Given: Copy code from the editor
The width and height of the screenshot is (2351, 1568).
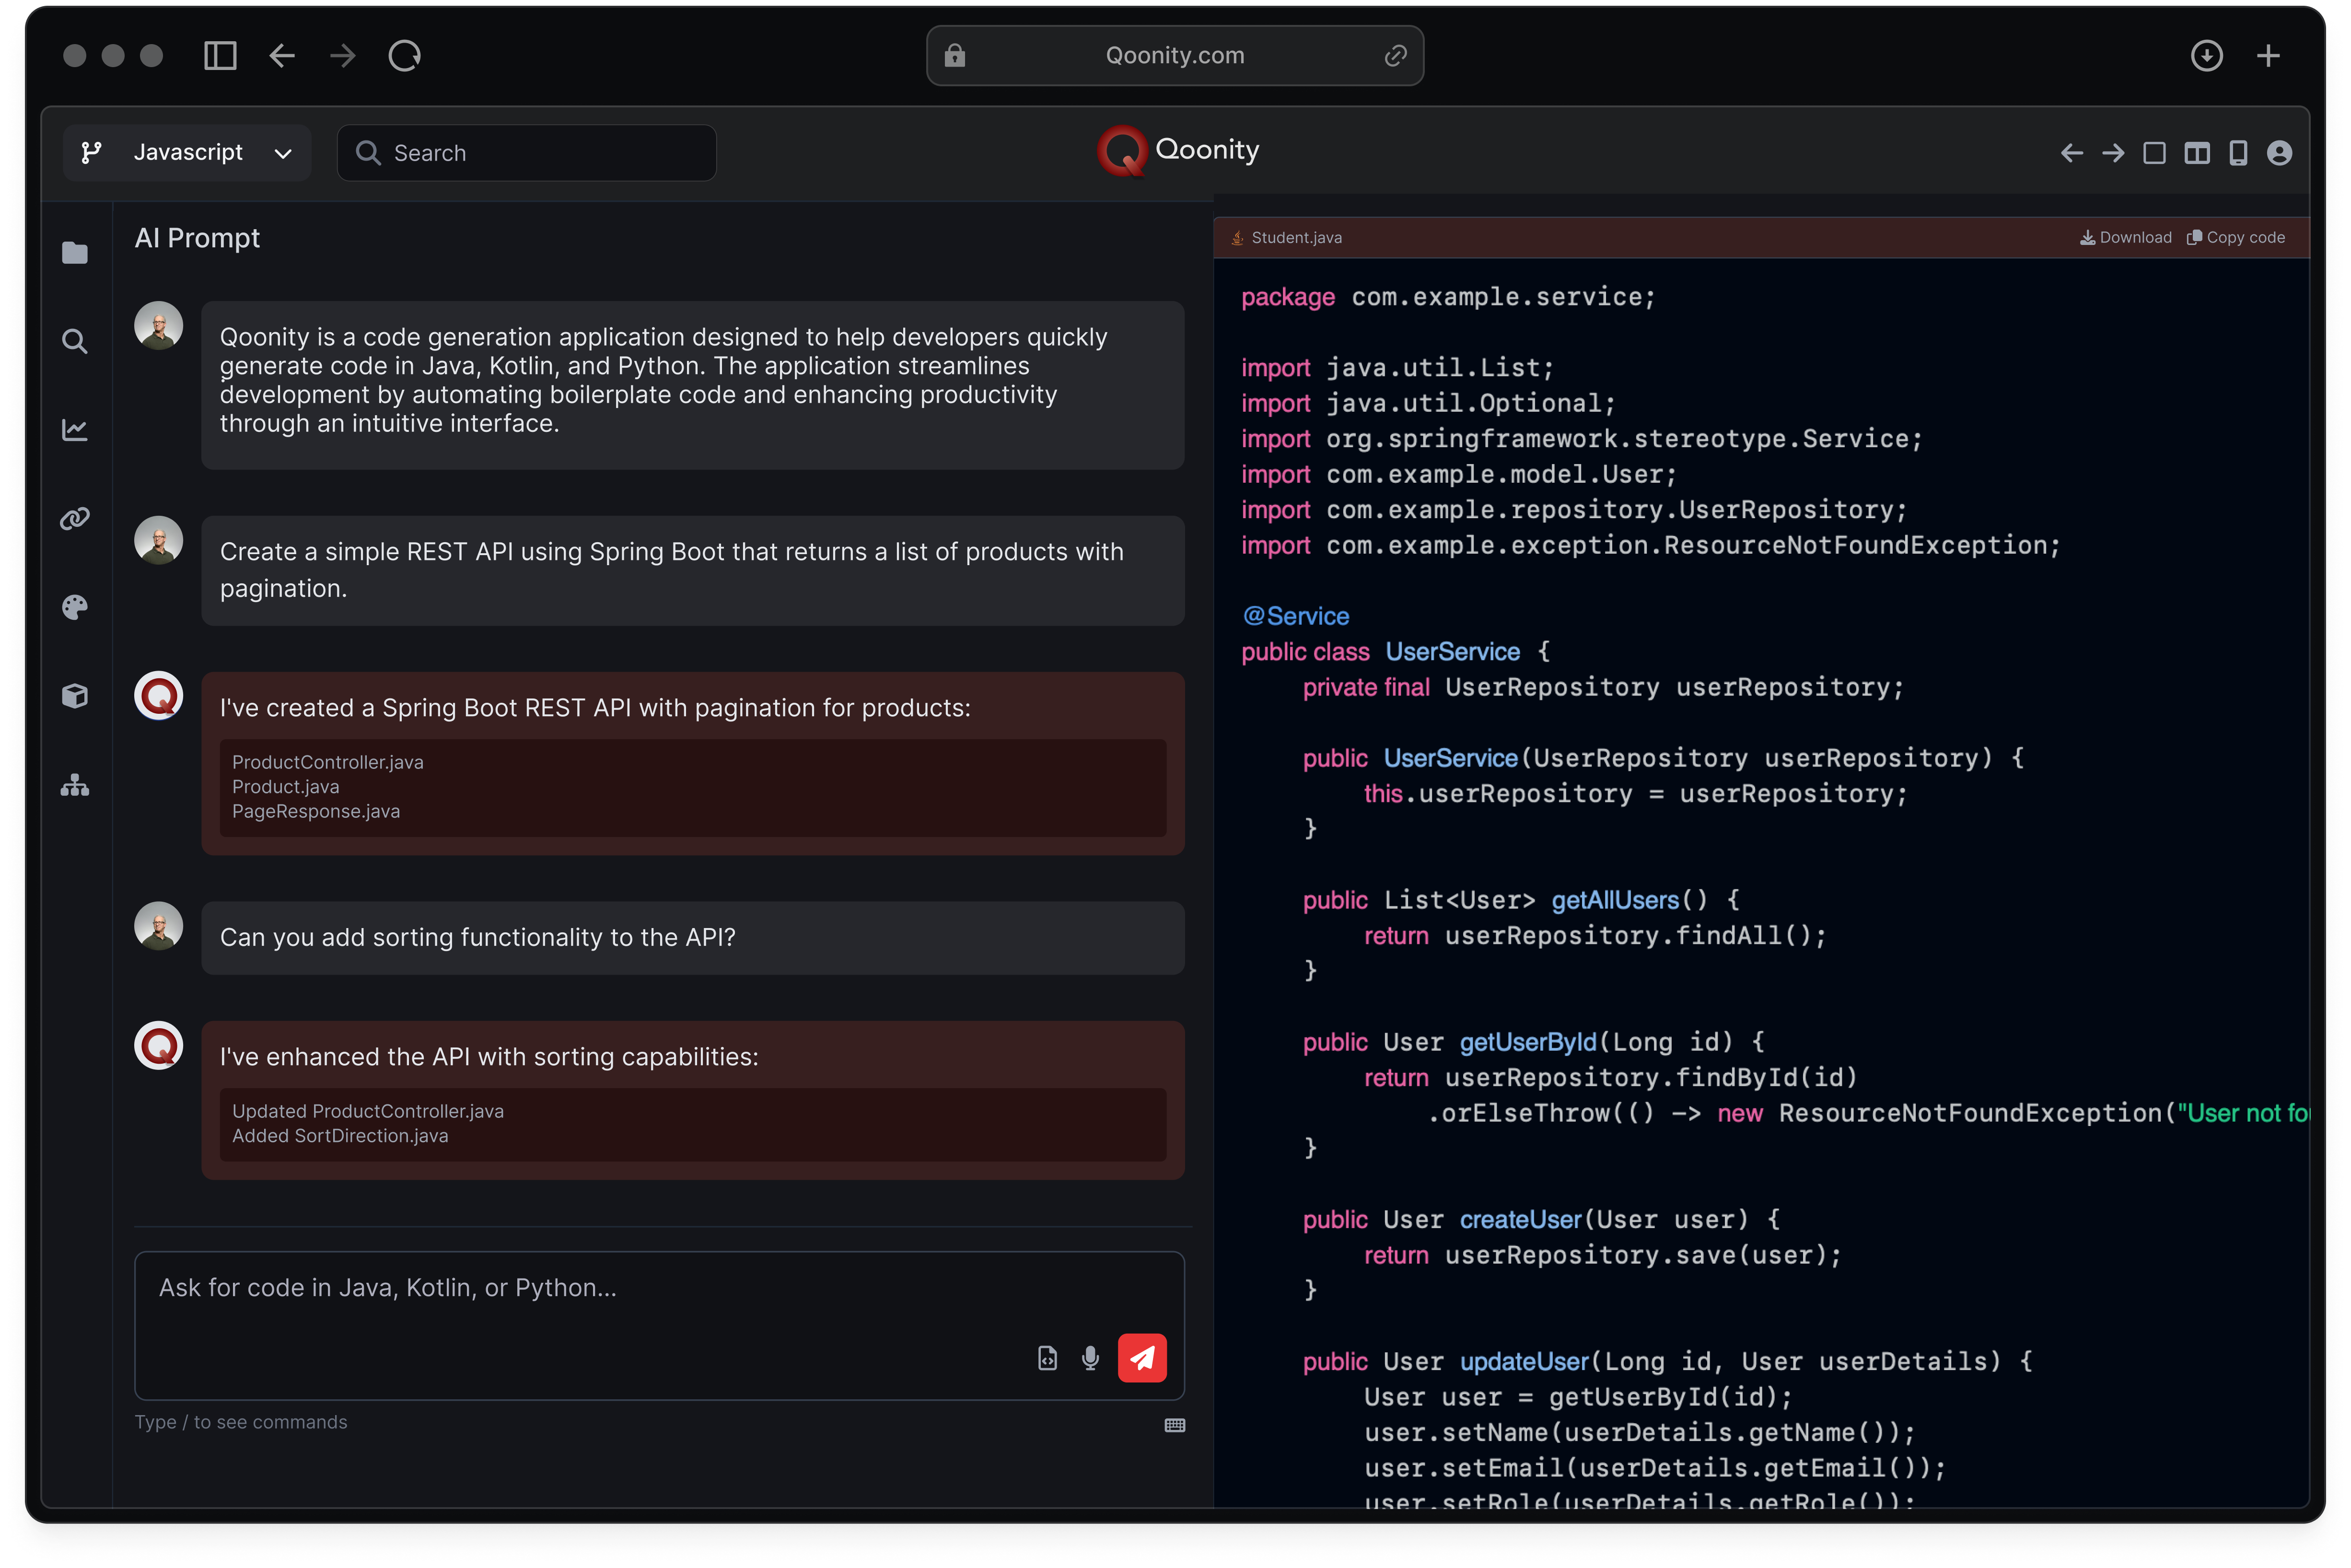Looking at the screenshot, I should (x=2236, y=238).
